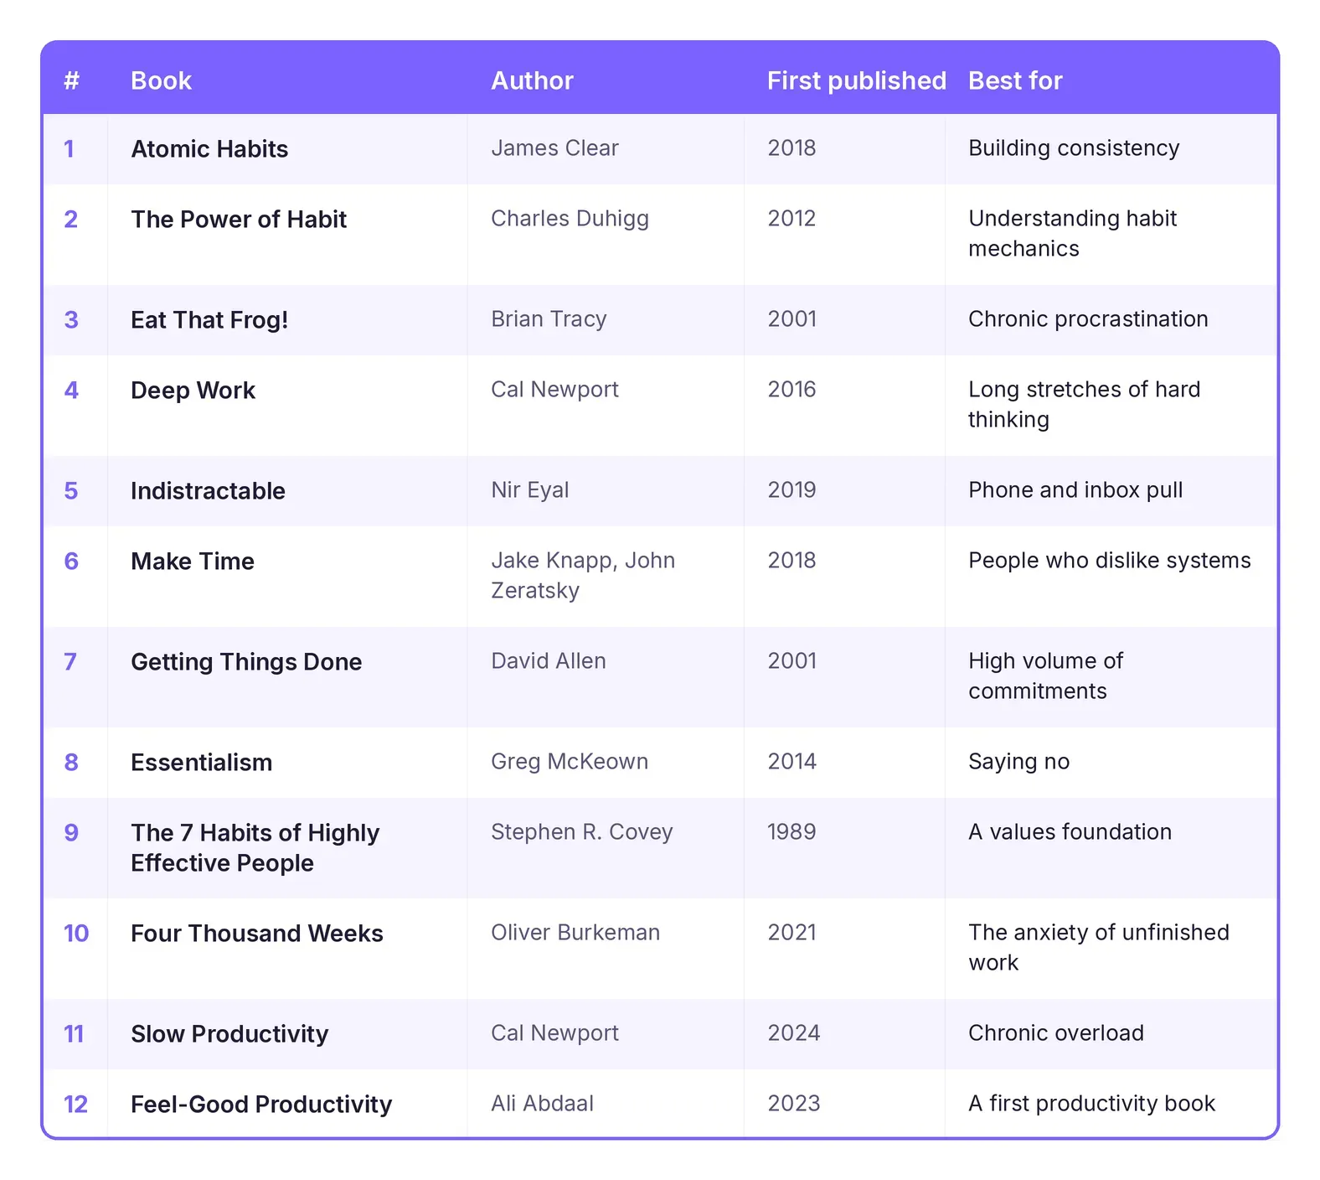Viewport: 1320px width, 1180px height.
Task: Click the 'Best for' column header
Action: 1015,80
